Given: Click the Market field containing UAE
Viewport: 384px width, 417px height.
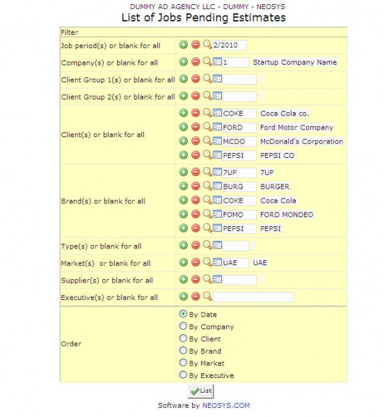Looking at the screenshot, I should tap(235, 262).
